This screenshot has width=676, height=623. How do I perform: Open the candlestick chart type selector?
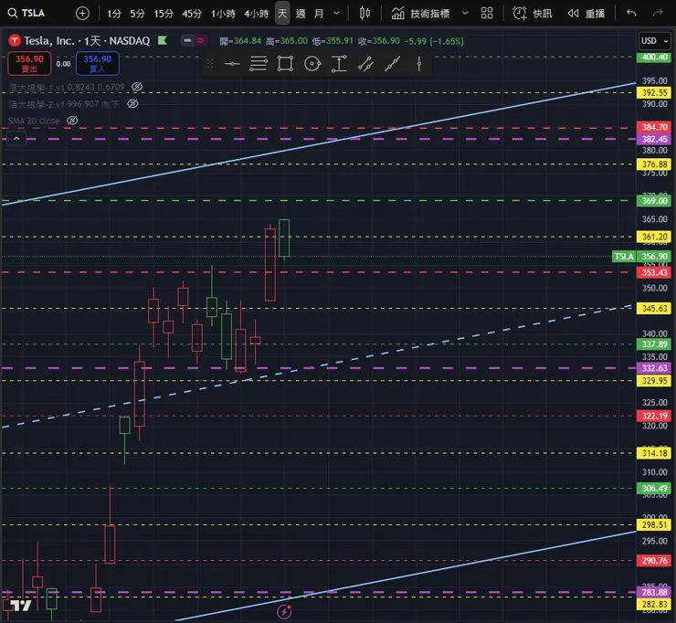point(364,14)
